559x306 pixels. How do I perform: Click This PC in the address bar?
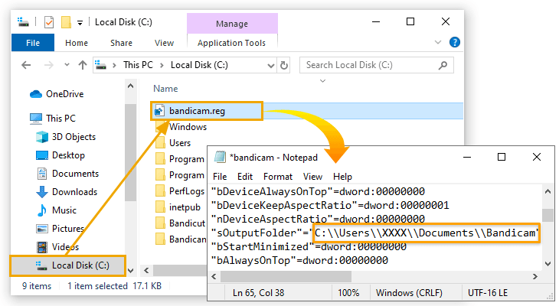(138, 65)
